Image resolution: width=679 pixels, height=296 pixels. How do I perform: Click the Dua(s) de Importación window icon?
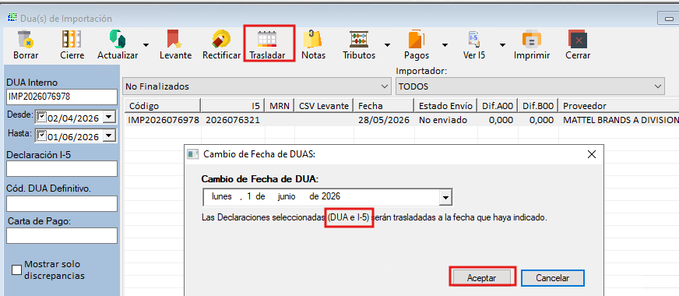click(x=12, y=18)
